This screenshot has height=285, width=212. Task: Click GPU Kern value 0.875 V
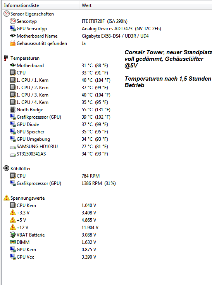(89, 250)
